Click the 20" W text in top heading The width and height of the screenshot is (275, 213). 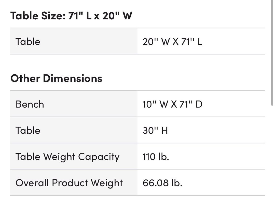(117, 16)
